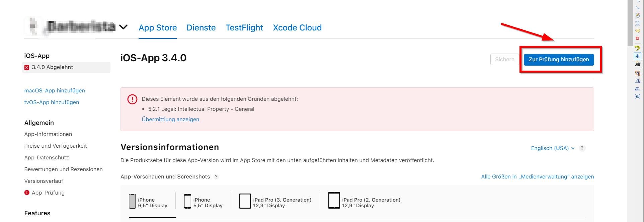Select the iPhone 6,5" Display tab
This screenshot has width=644, height=222.
[x=148, y=202]
